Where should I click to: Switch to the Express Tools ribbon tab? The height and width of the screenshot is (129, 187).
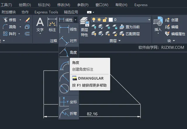(x=46, y=12)
